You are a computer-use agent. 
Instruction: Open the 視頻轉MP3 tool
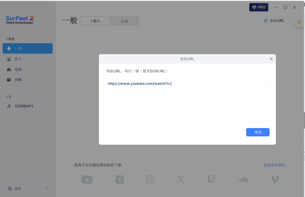[x=28, y=106]
